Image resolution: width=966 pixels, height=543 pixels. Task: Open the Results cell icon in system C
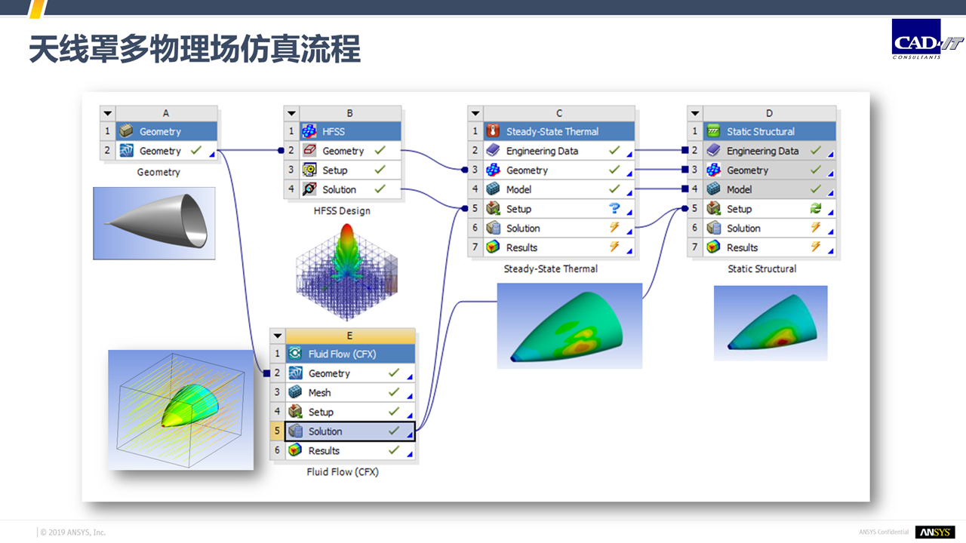tap(493, 247)
